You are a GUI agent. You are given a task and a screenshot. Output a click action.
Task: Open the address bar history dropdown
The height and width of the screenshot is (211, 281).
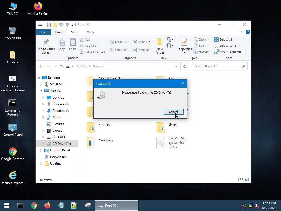click(176, 66)
